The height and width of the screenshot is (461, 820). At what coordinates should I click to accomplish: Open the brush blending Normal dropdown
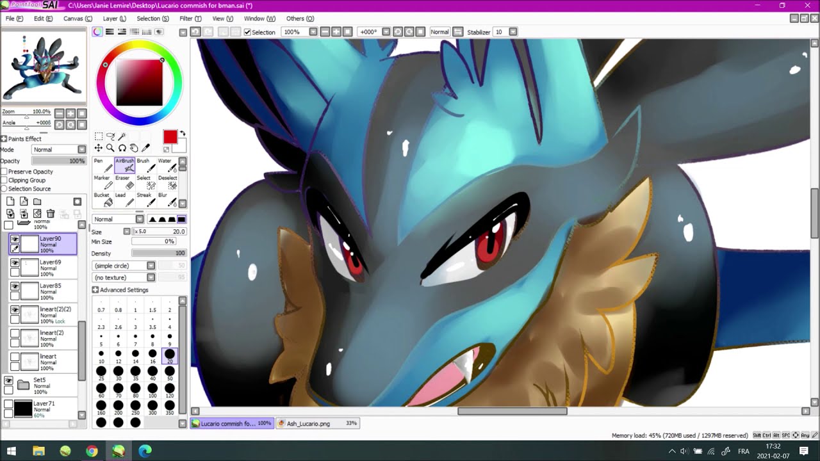tap(119, 220)
